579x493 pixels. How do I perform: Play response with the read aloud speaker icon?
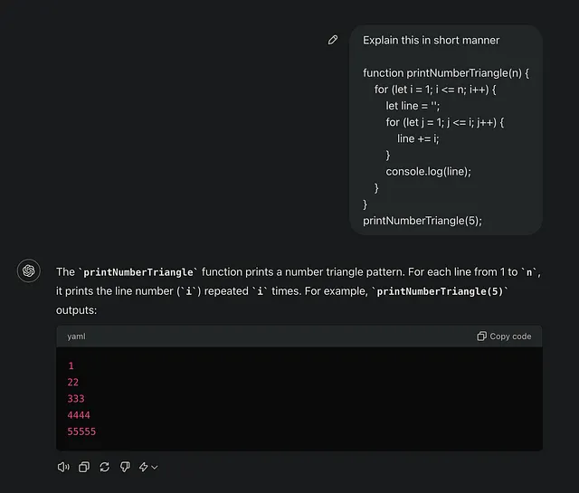point(63,467)
